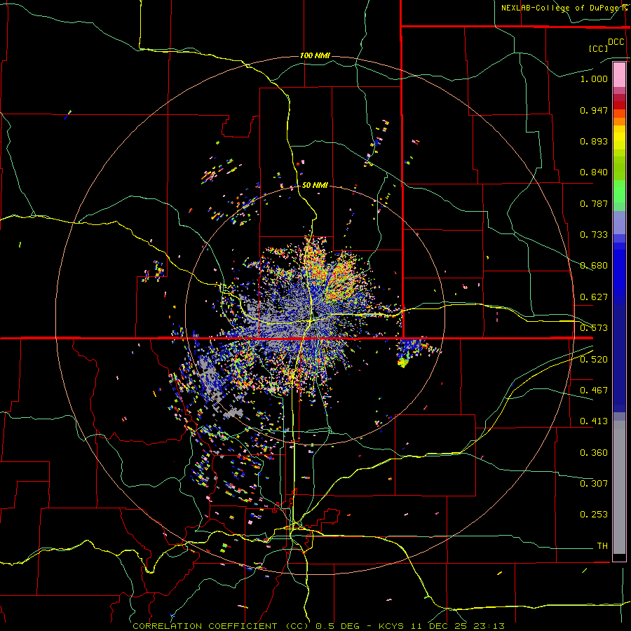Click the 0.307 legend value

594,484
